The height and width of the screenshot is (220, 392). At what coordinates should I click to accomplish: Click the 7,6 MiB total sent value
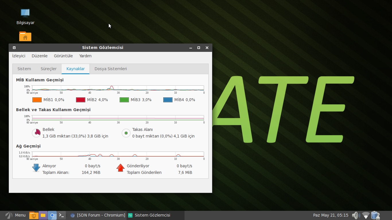click(x=185, y=172)
